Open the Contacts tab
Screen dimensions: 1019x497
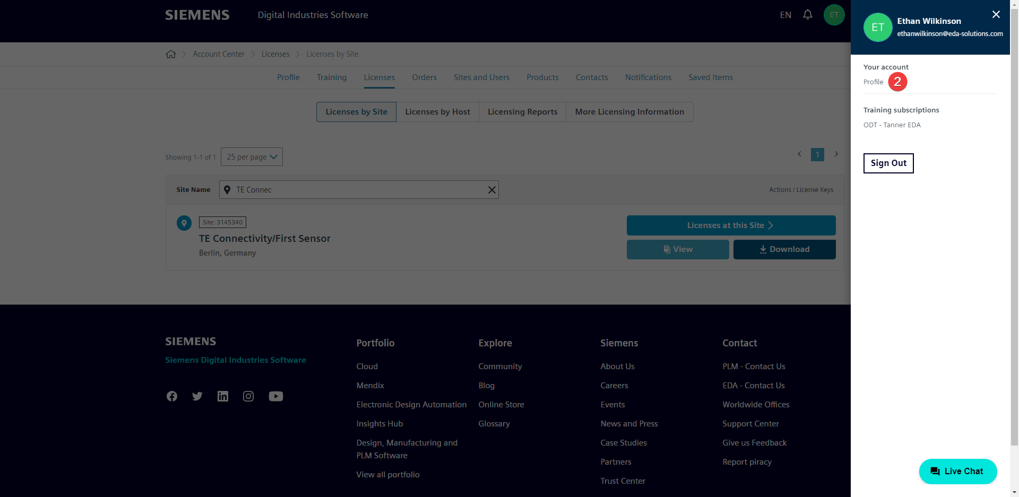[592, 77]
